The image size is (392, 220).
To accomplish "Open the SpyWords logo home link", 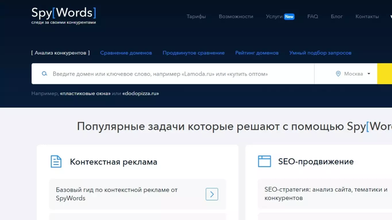I will (x=64, y=15).
